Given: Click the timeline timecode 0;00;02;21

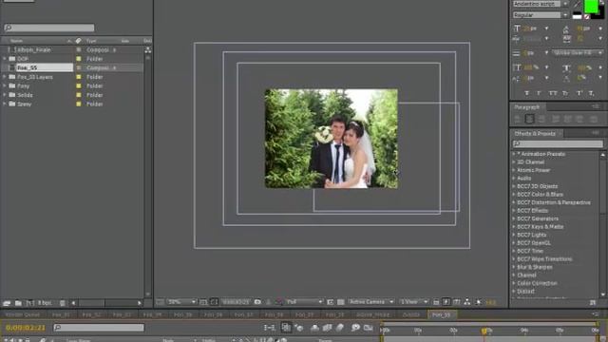Looking at the screenshot, I should pyautogui.click(x=26, y=328).
